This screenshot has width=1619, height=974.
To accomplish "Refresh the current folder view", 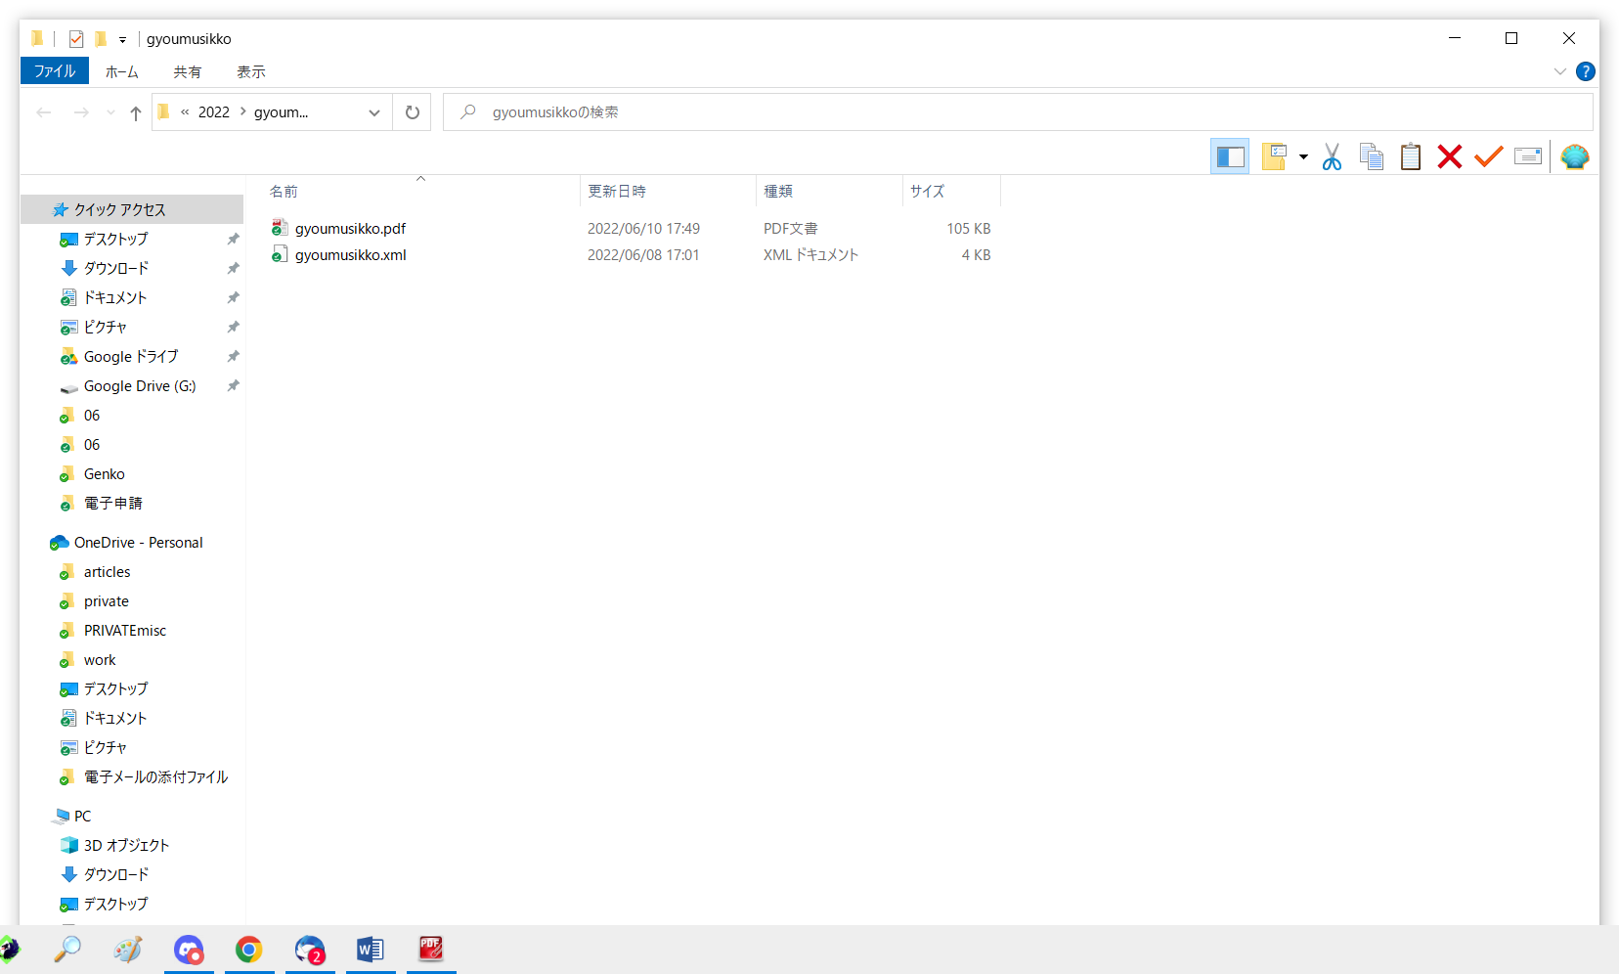I will [413, 112].
